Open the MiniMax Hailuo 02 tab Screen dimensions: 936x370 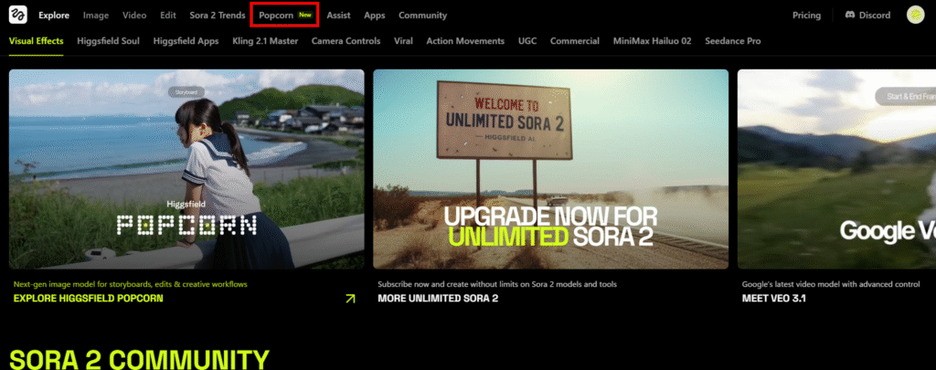[652, 41]
